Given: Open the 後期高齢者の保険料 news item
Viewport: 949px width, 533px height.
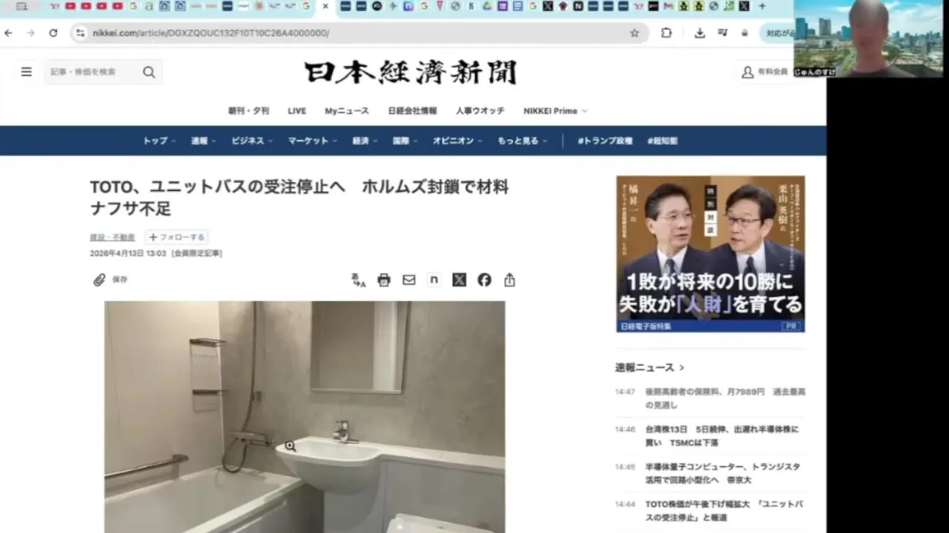Looking at the screenshot, I should click(725, 398).
